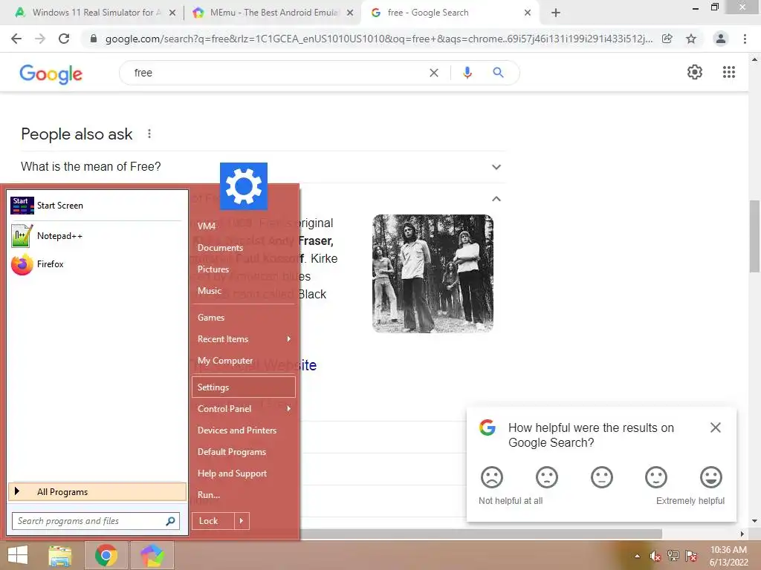Image resolution: width=761 pixels, height=570 pixels.
Task: Switch to MEmu Android Emulator tab
Action: tap(272, 13)
